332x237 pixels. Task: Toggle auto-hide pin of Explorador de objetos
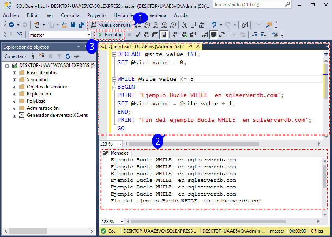(85, 47)
